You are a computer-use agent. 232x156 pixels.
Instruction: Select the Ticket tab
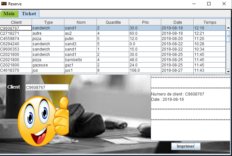29,14
